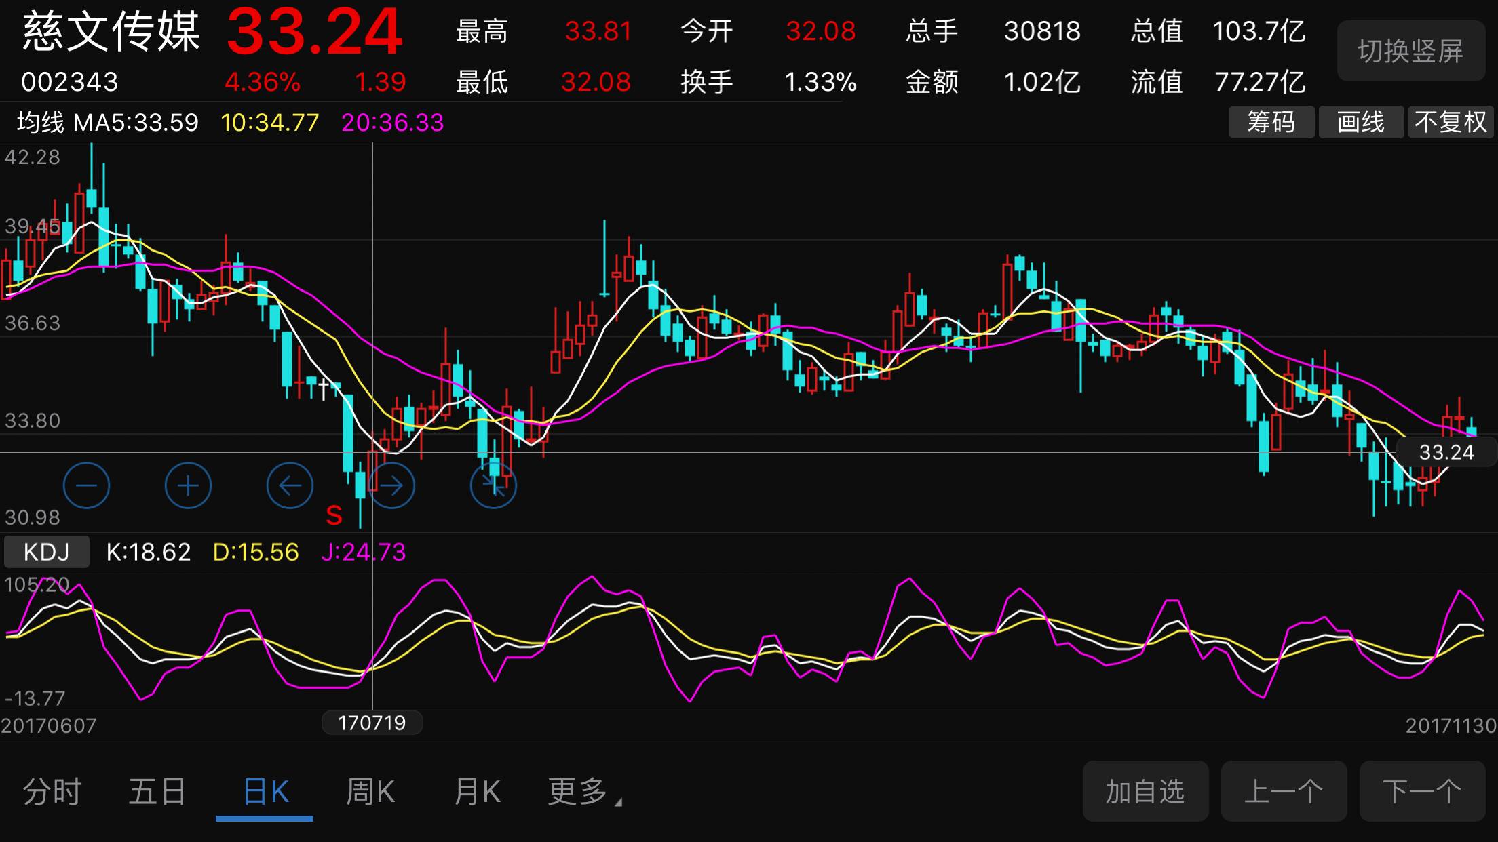Switch the restoration setting by clicking 不复权
Image resolution: width=1498 pixels, height=842 pixels.
(x=1451, y=122)
